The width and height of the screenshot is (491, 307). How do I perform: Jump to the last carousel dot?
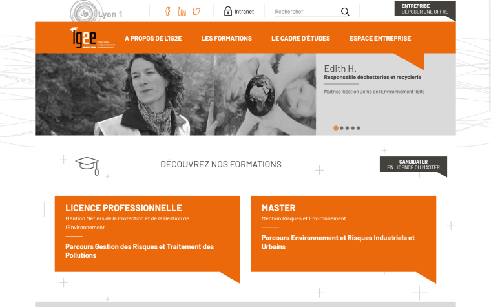359,128
